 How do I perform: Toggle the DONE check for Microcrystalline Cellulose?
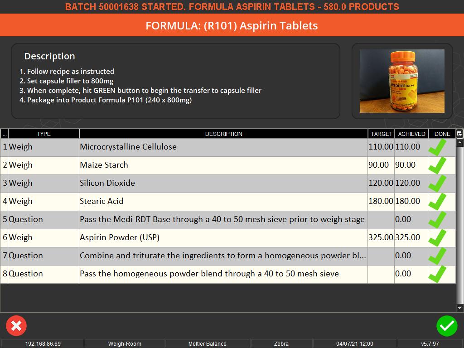coord(440,147)
